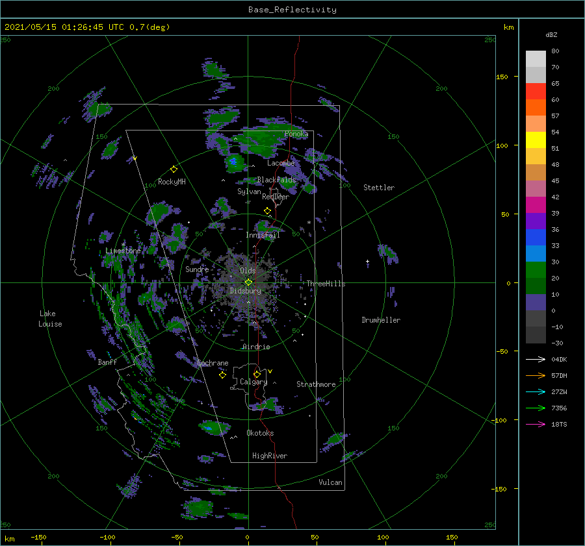
Task: Click the yellow diamond marker near RockyMH
Action: (x=174, y=169)
